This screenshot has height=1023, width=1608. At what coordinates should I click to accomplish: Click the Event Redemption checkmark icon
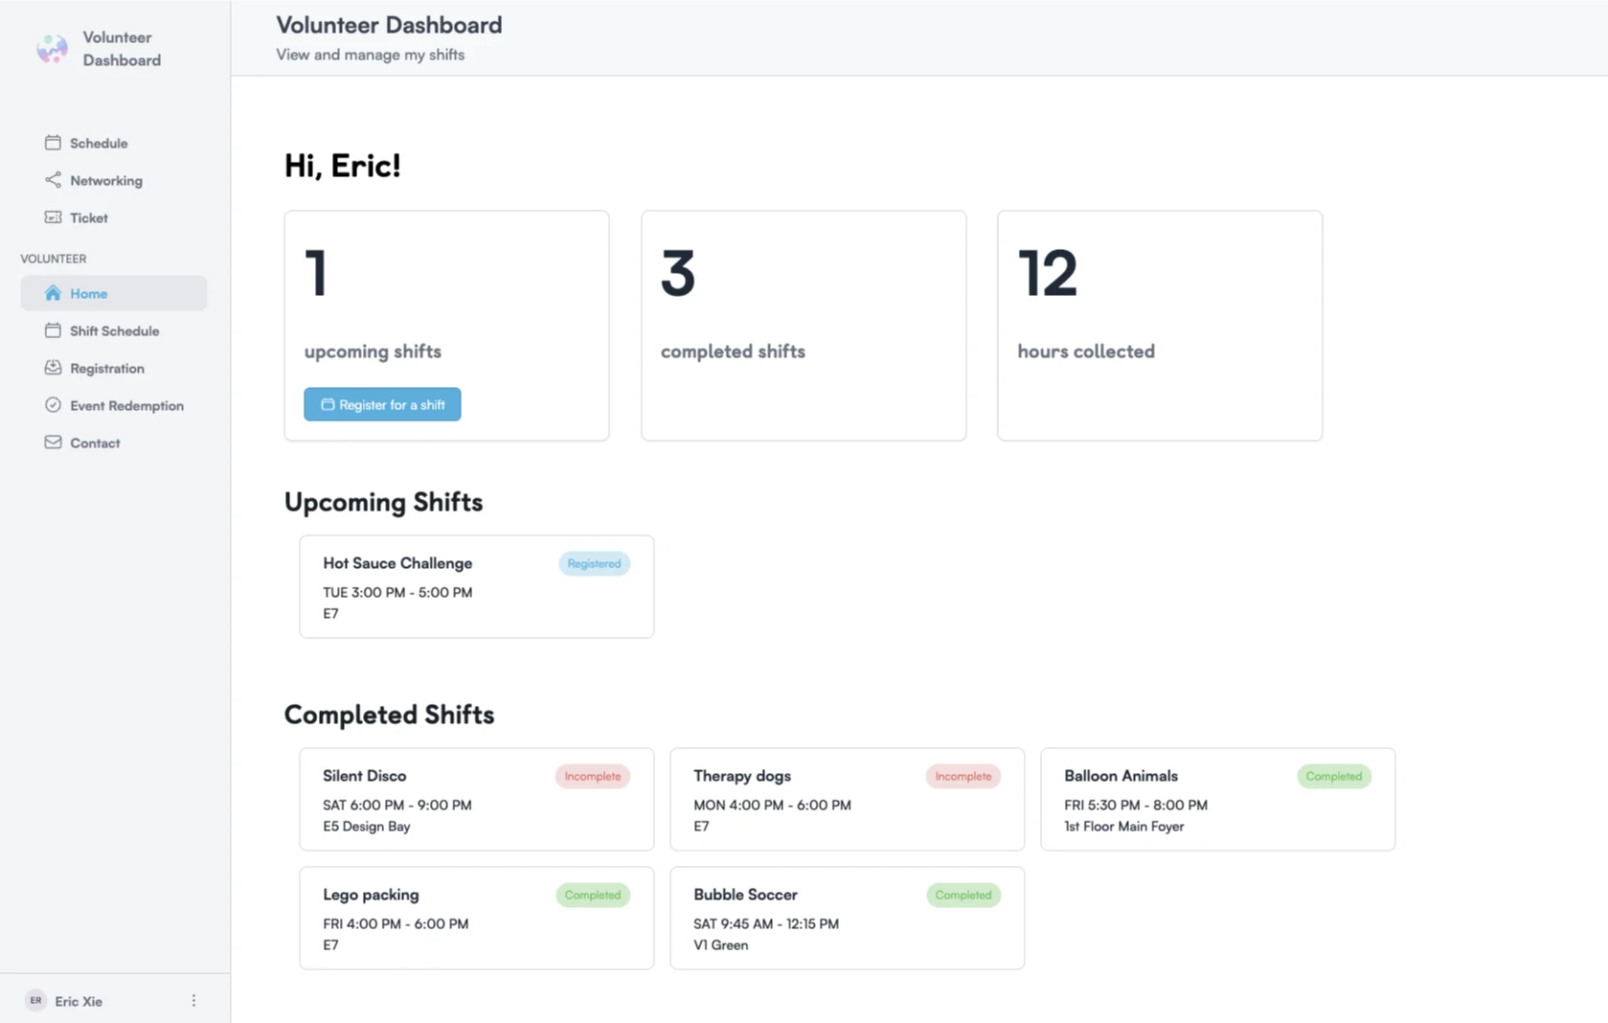click(x=53, y=405)
